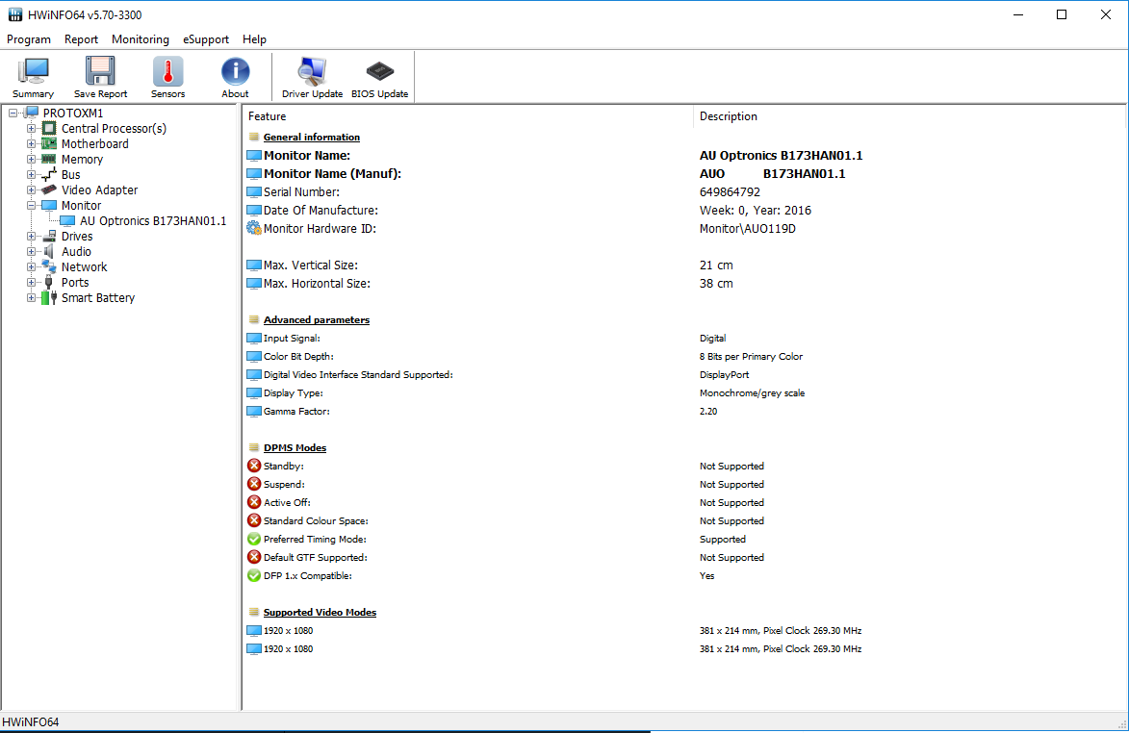This screenshot has height=733, width=1129.
Task: Click the Supported Video Modes heading
Action: pyautogui.click(x=320, y=612)
